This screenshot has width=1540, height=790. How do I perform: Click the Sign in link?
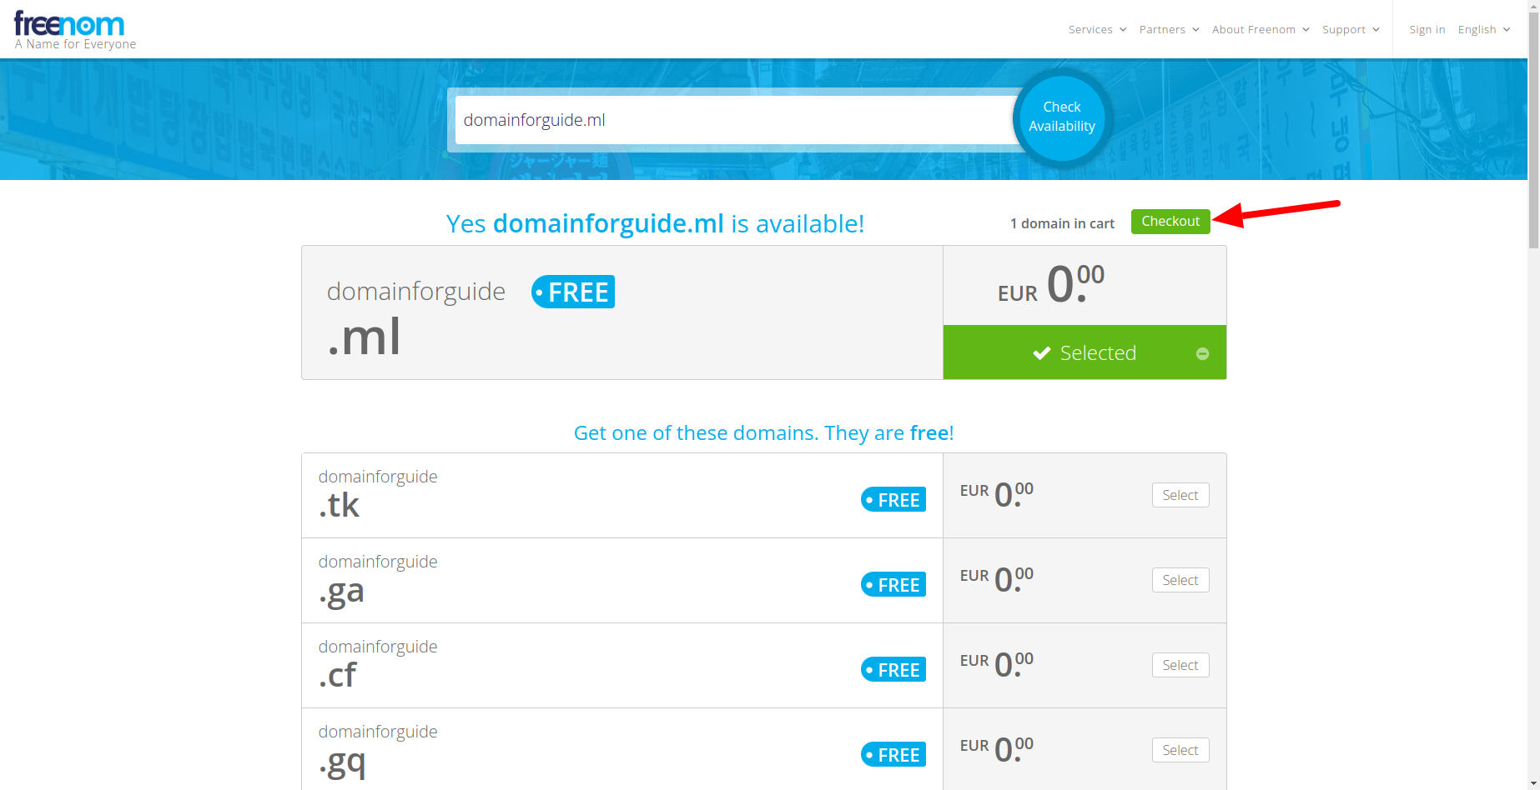pos(1427,29)
